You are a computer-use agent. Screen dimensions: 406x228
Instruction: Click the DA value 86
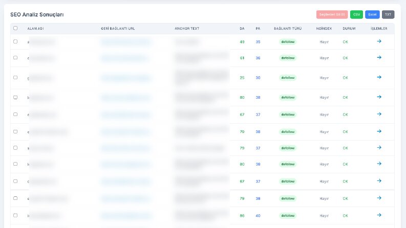click(242, 216)
